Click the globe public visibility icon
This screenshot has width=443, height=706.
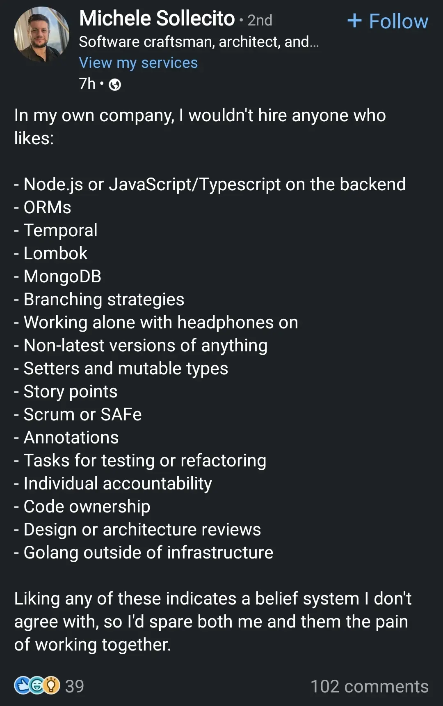click(115, 85)
